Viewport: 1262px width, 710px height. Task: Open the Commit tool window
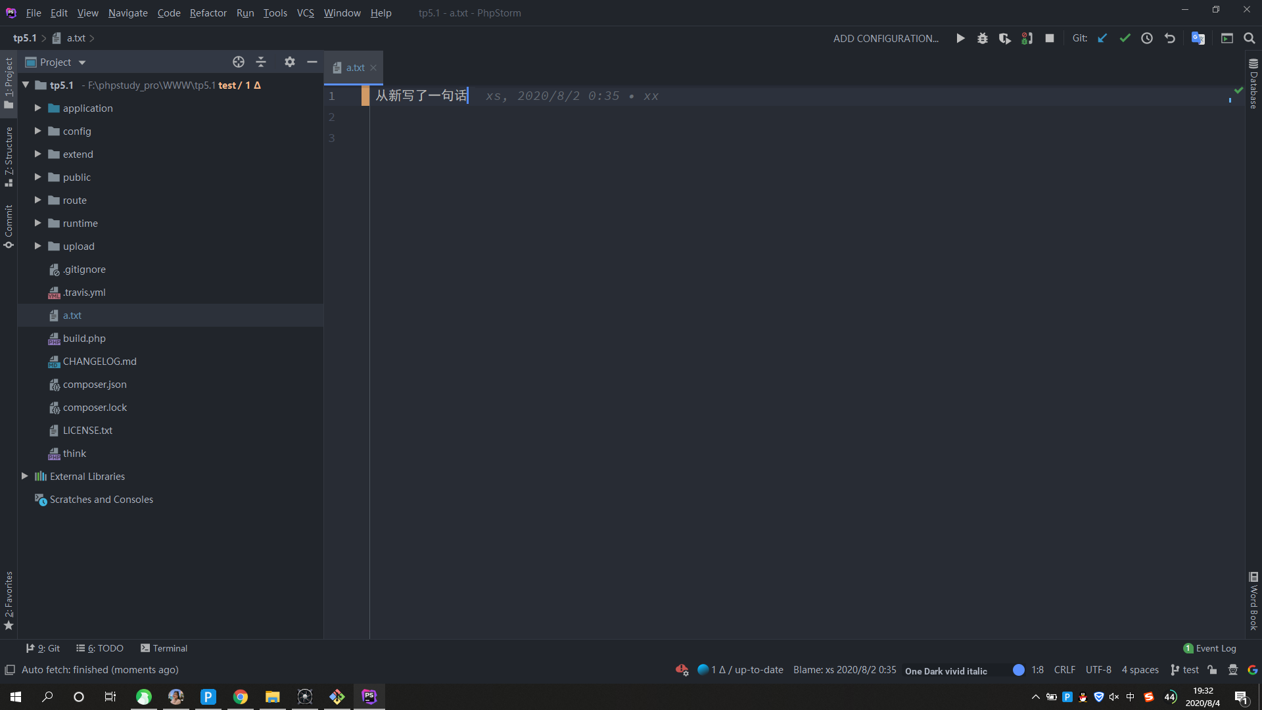tap(9, 227)
